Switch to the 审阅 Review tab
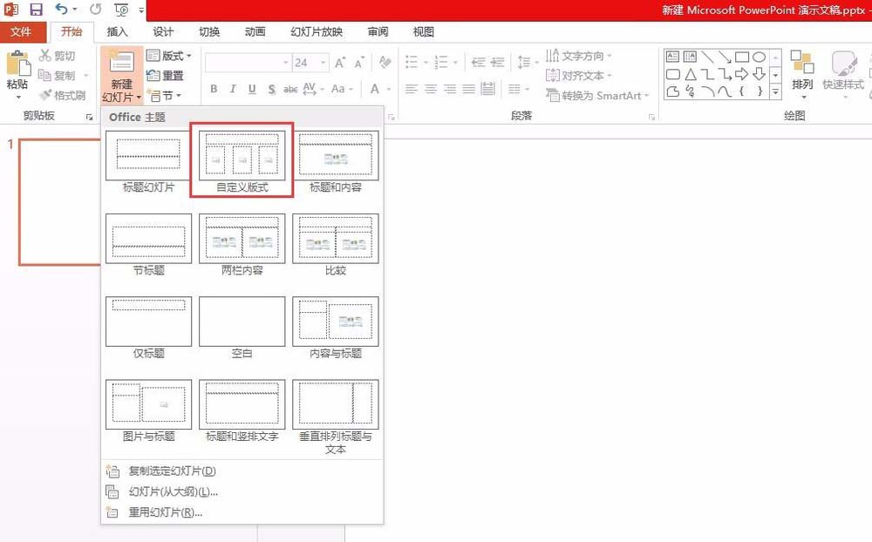872x542 pixels. click(378, 31)
